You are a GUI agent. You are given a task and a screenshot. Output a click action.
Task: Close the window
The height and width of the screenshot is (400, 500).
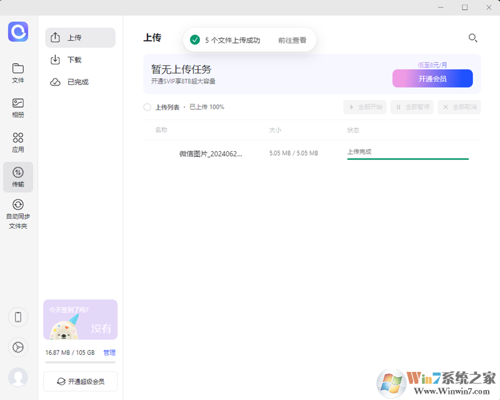[x=489, y=7]
